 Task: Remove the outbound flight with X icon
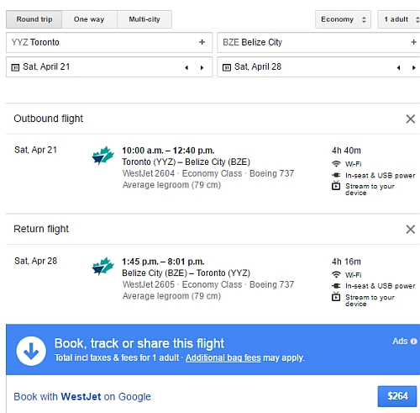[x=411, y=119]
